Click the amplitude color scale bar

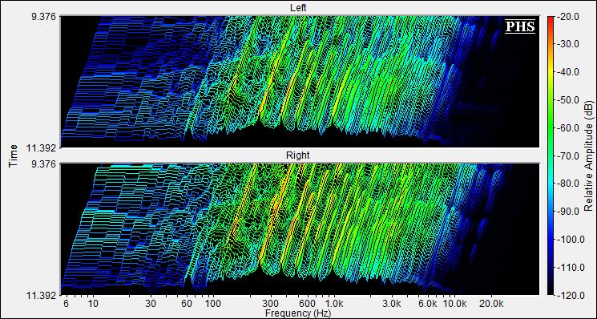551,155
